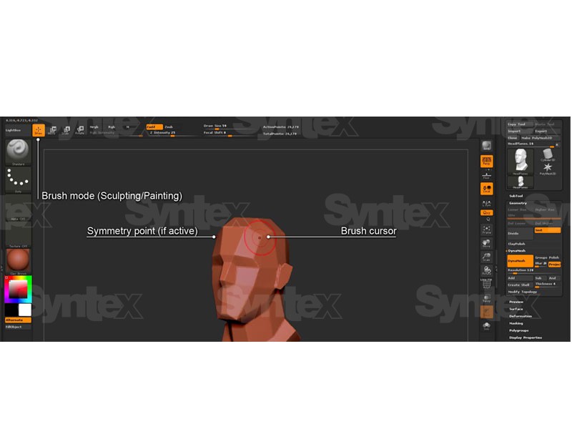
Task: Select the Rotate mode icon in top shelf
Action: [80, 130]
